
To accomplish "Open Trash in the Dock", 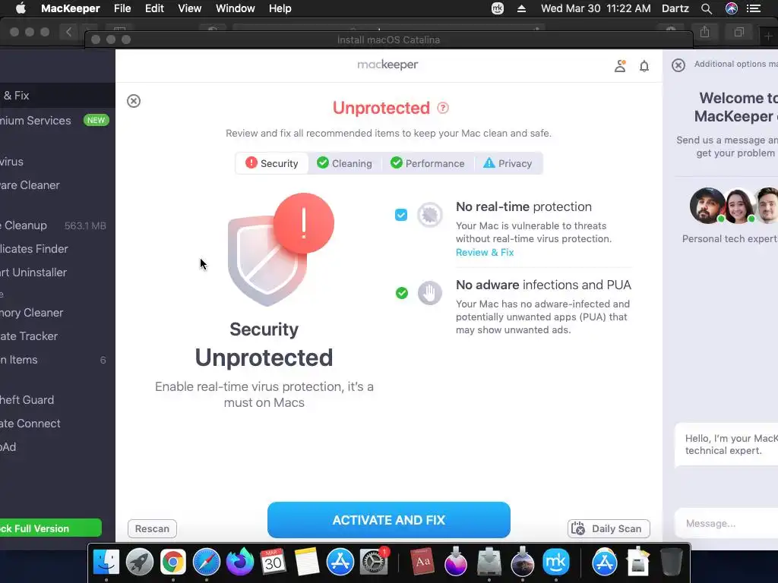I will pyautogui.click(x=672, y=562).
